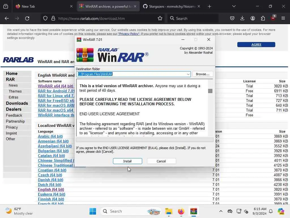Image resolution: width=290 pixels, height=218 pixels.
Task: Open Downloads in site navigation
Action: [17, 103]
